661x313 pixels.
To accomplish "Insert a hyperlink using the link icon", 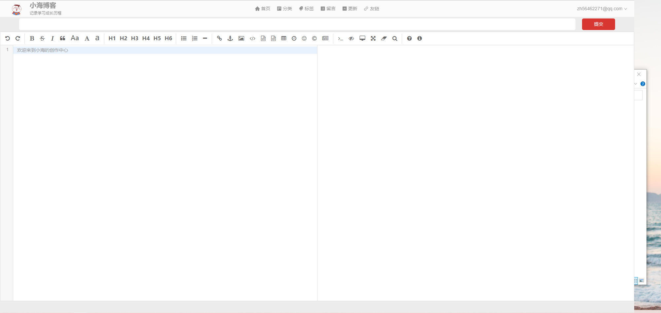I will 219,39.
